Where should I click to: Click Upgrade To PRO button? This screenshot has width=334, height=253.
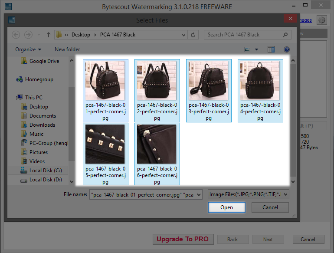182,239
